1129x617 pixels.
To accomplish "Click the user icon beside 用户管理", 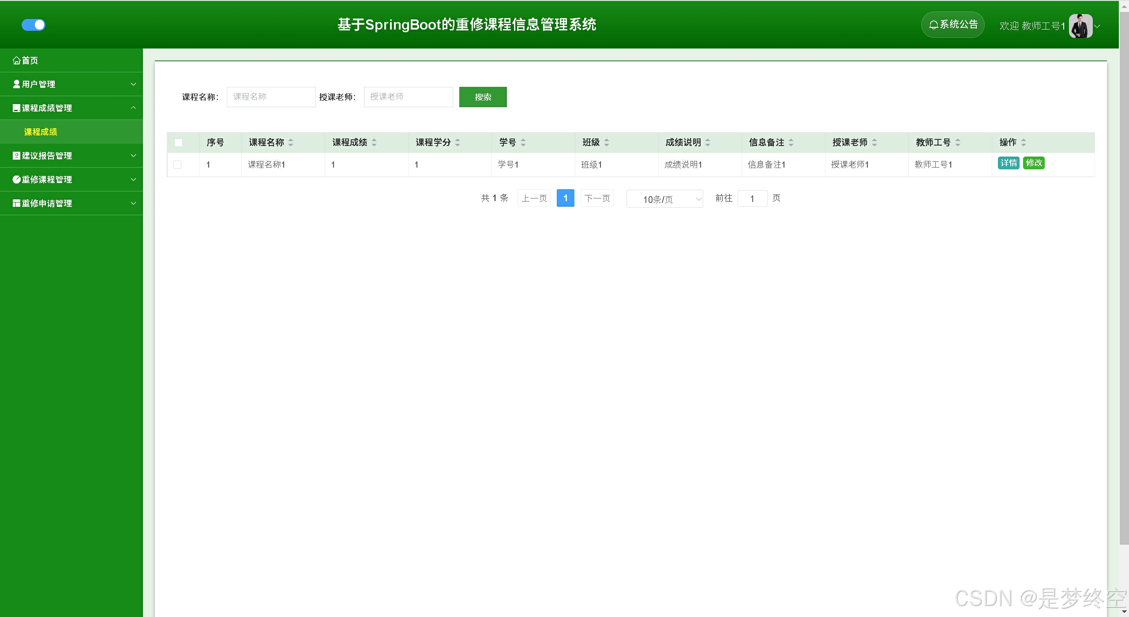I will click(17, 84).
